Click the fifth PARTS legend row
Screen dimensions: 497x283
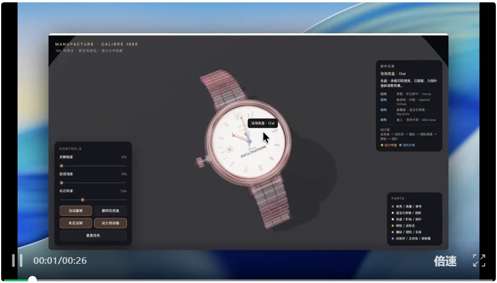(x=407, y=232)
